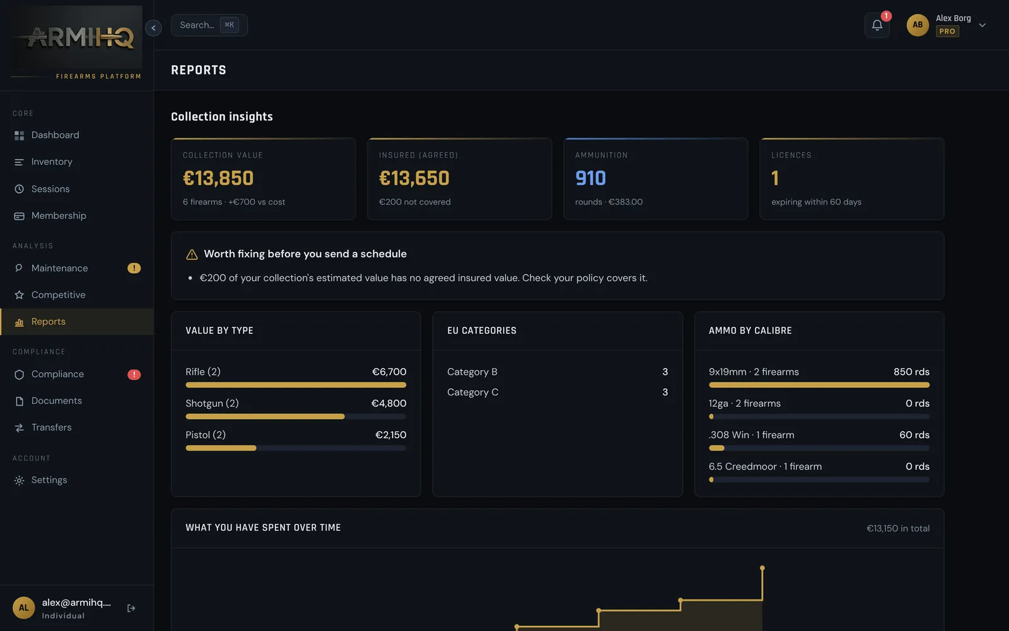Open the Sessions menu item

(77, 189)
